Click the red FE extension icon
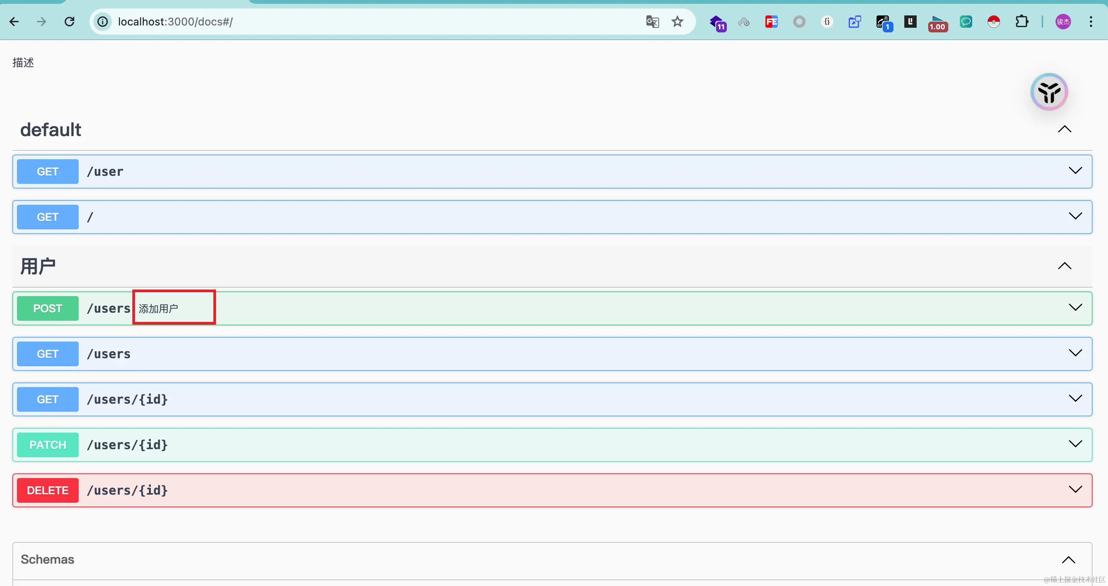The height and width of the screenshot is (586, 1108). (x=771, y=22)
